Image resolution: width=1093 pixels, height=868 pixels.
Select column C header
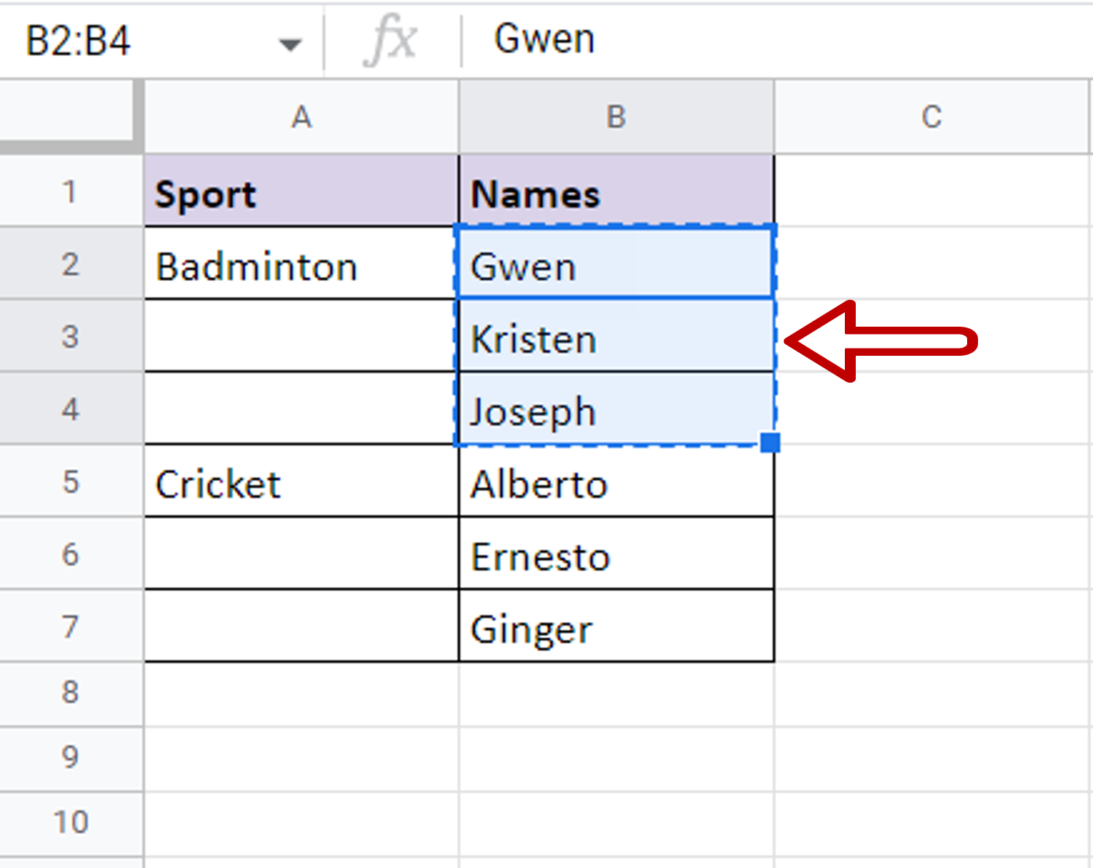pyautogui.click(x=931, y=117)
